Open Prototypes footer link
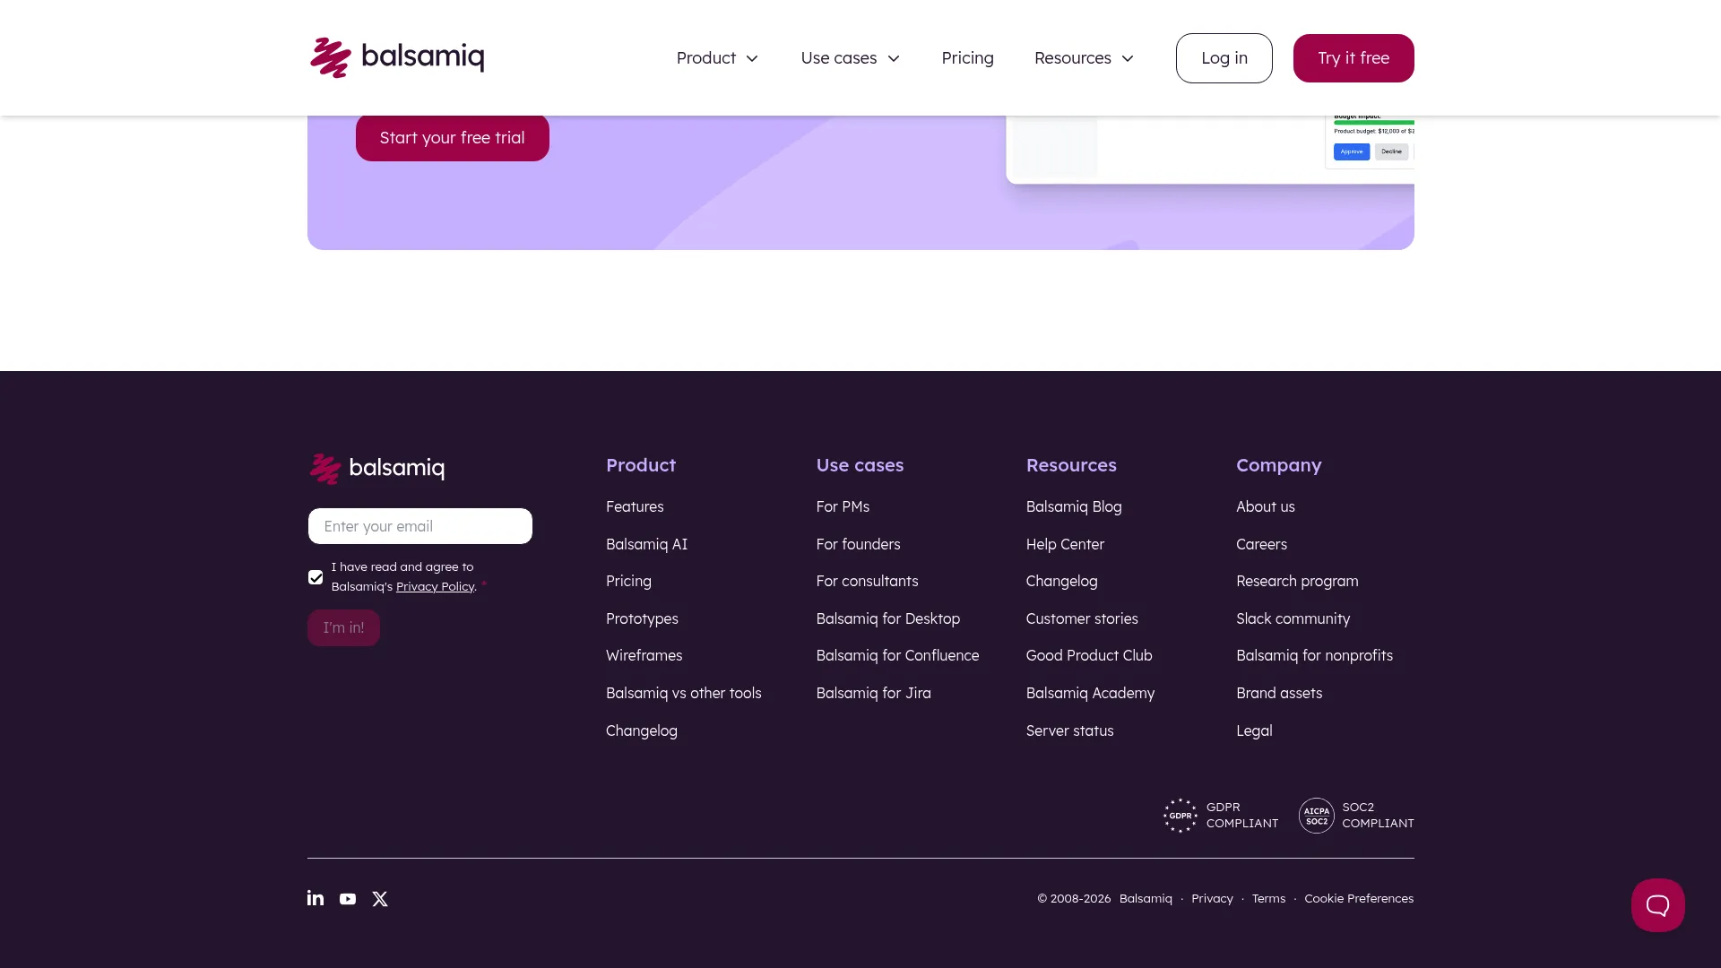Image resolution: width=1721 pixels, height=968 pixels. (x=642, y=618)
